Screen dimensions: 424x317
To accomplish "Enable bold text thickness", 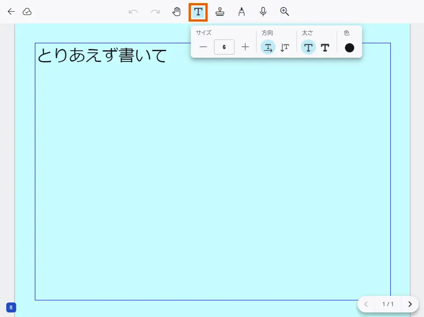I will tap(325, 47).
